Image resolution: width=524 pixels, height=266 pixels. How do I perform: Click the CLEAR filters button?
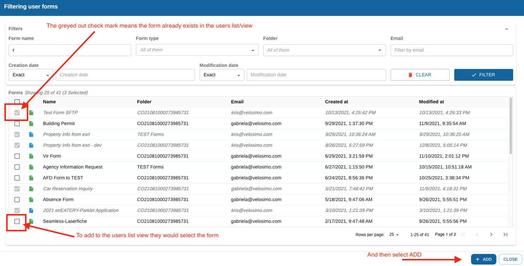tap(420, 75)
